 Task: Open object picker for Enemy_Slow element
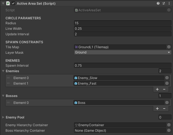click(x=167, y=78)
